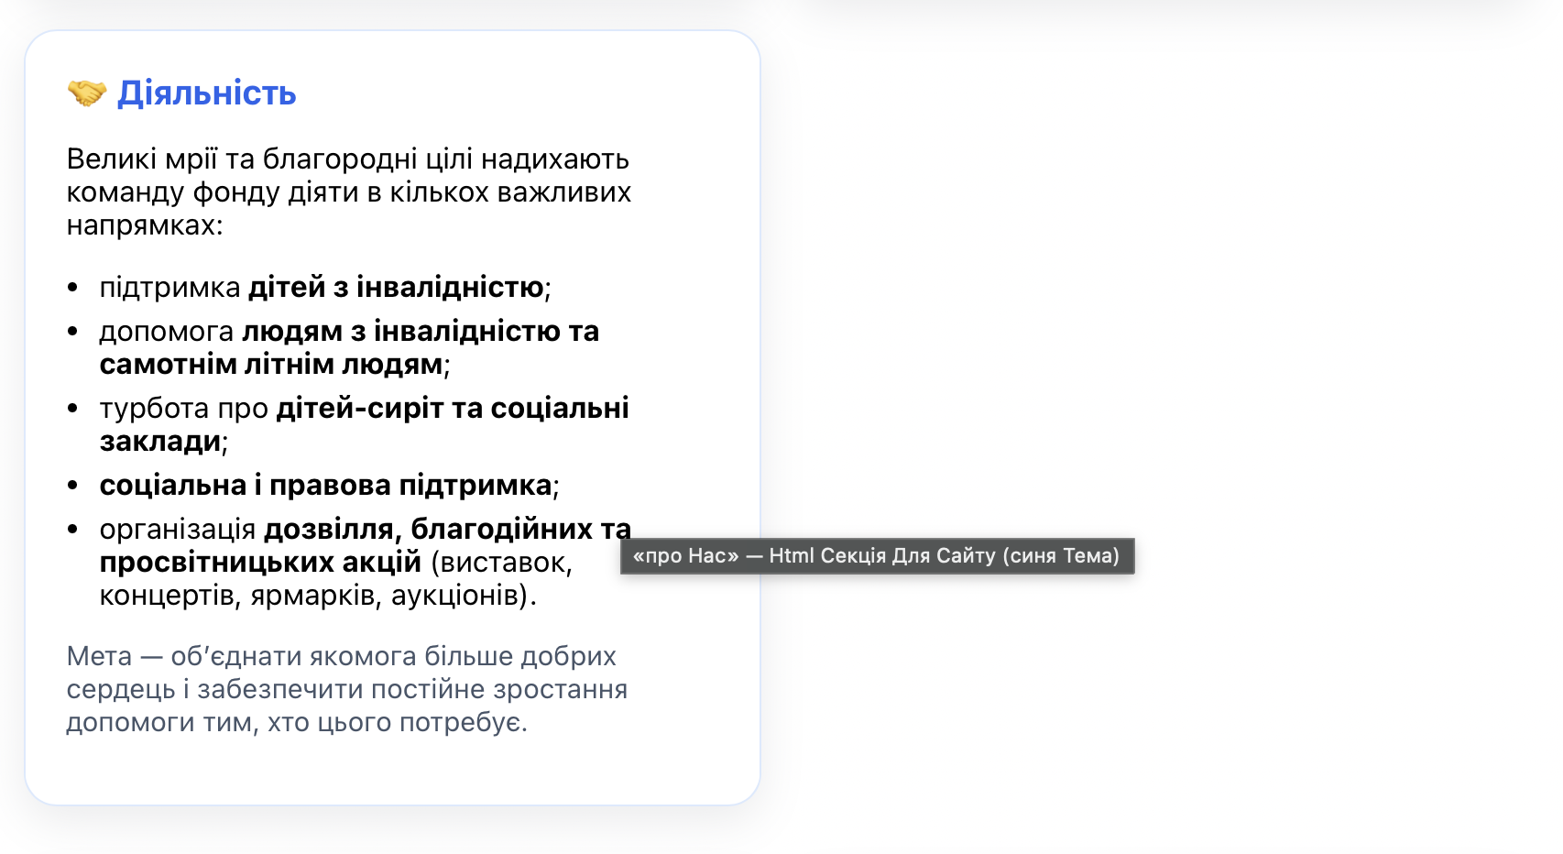Click the list item "соціальна і правова підтримка"
Viewport: 1563px width, 854px height.
coord(325,486)
